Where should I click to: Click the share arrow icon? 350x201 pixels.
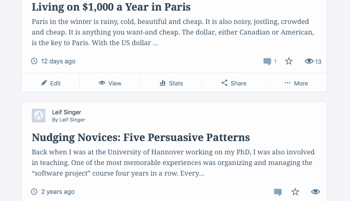coord(225,83)
